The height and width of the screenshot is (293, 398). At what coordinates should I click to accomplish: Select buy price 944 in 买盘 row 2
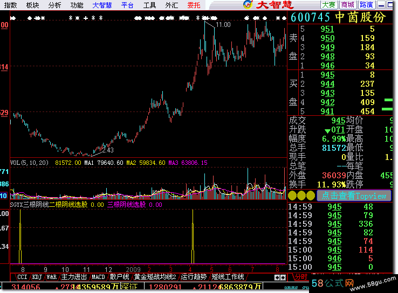coord(327,84)
